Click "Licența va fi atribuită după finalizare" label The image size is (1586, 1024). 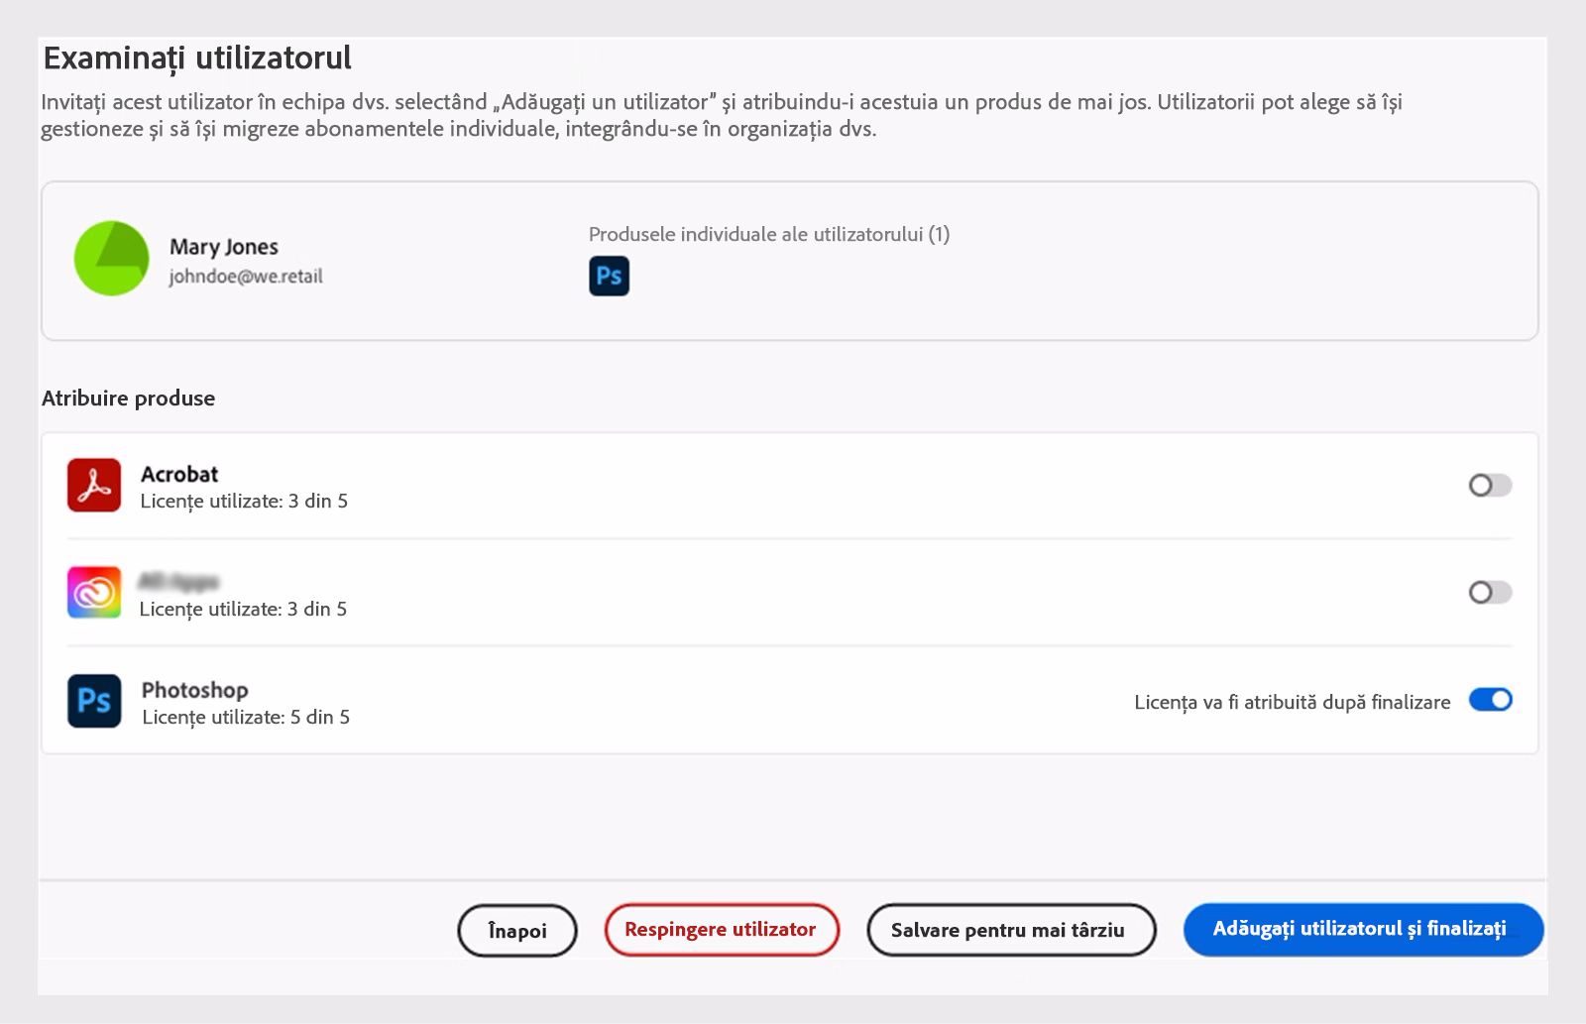pyautogui.click(x=1292, y=702)
